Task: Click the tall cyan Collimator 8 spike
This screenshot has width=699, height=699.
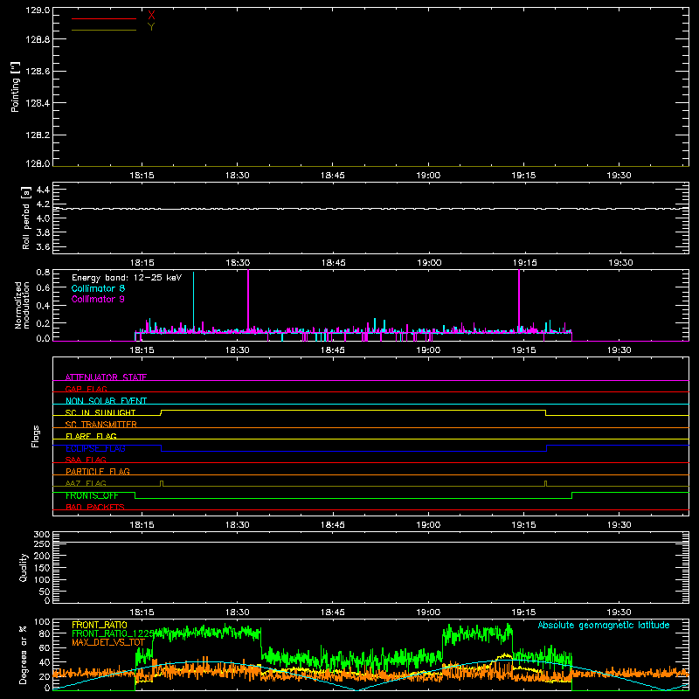Action: tap(193, 301)
